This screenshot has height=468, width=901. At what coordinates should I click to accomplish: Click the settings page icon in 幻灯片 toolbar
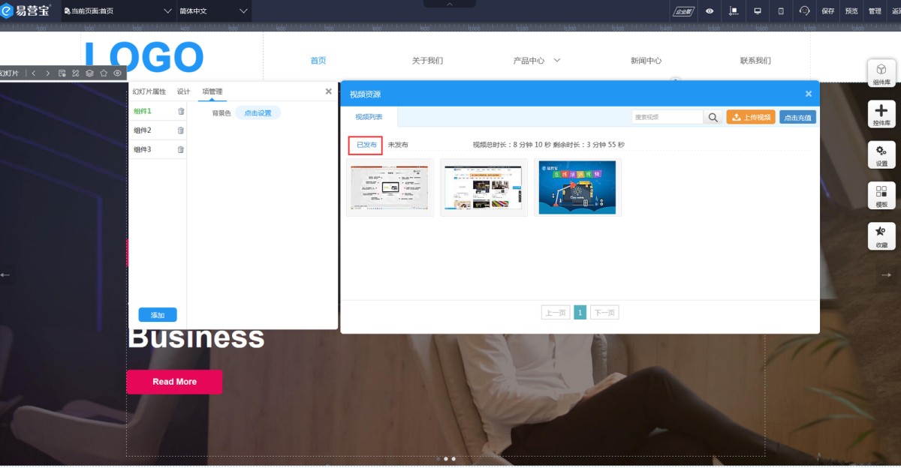62,73
